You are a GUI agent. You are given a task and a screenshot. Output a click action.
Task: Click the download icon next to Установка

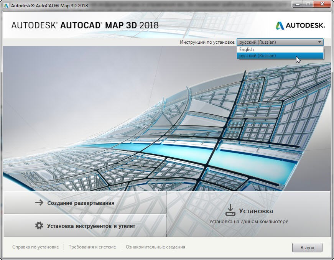pos(230,210)
